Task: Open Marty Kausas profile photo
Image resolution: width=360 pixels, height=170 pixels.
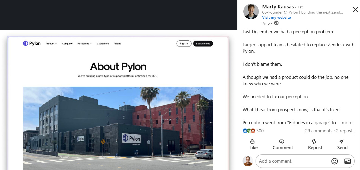Action: click(251, 12)
